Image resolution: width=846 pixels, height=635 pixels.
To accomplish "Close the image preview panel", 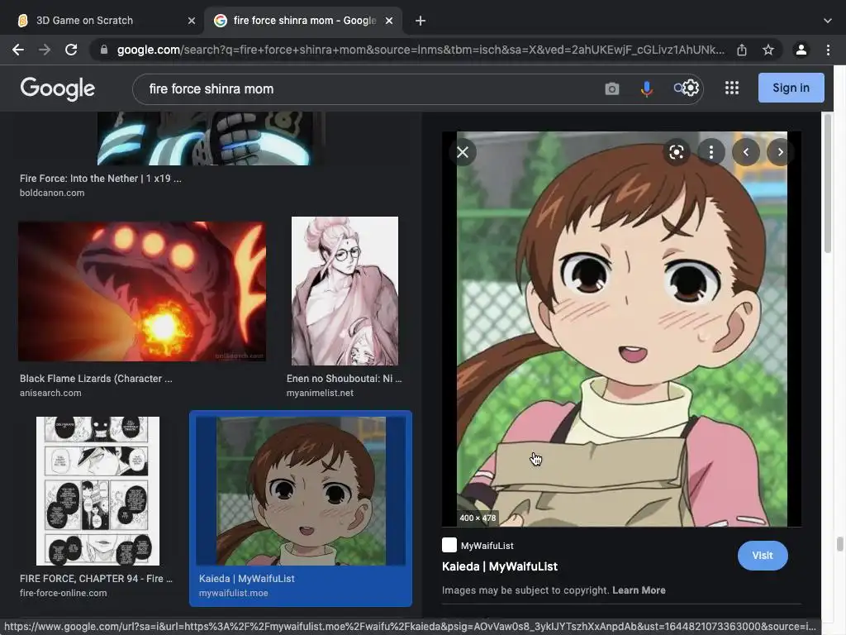I will coord(463,152).
